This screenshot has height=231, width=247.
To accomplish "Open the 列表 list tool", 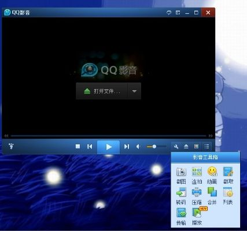I will tap(228, 196).
